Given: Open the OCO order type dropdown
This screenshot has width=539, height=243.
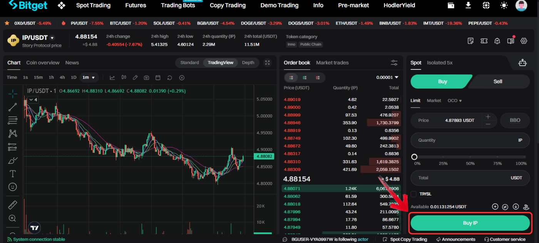Looking at the screenshot, I should click(x=455, y=101).
